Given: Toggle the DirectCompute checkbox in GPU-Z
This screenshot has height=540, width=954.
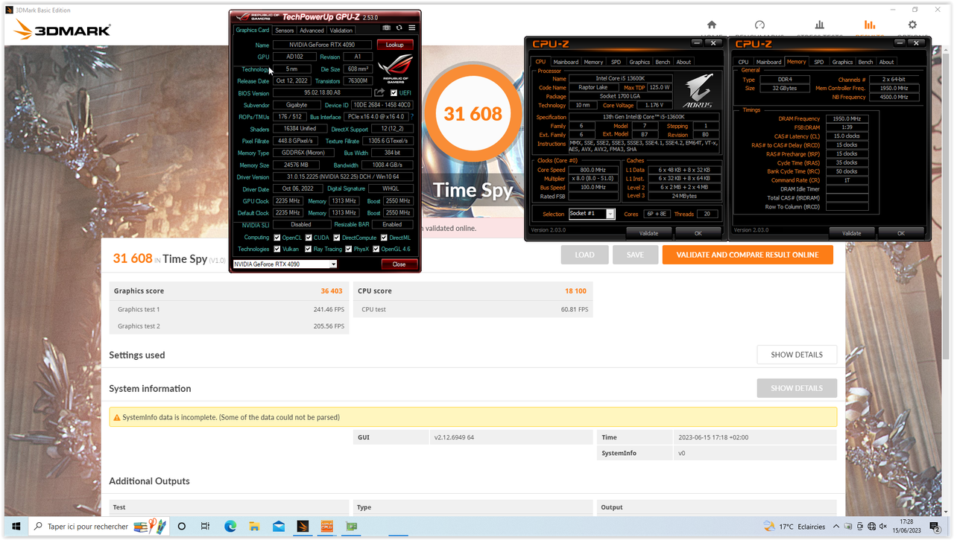Looking at the screenshot, I should click(x=337, y=238).
